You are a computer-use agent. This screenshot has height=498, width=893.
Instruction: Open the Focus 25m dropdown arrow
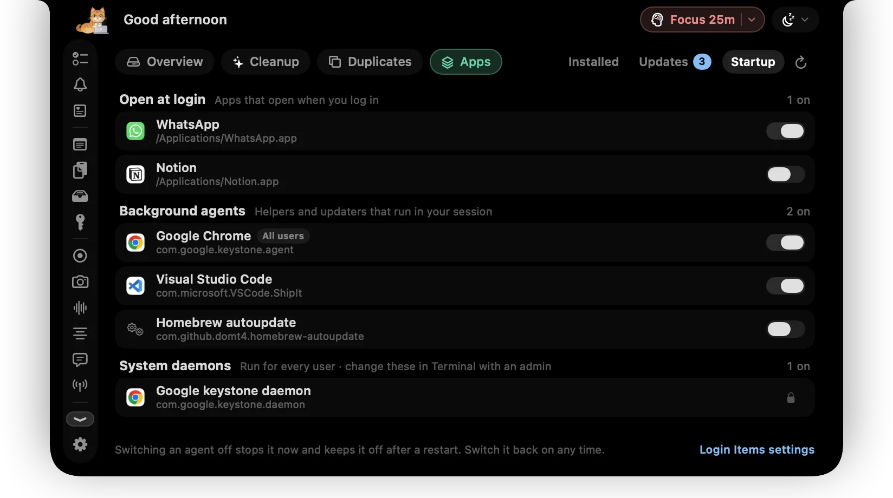click(x=752, y=19)
